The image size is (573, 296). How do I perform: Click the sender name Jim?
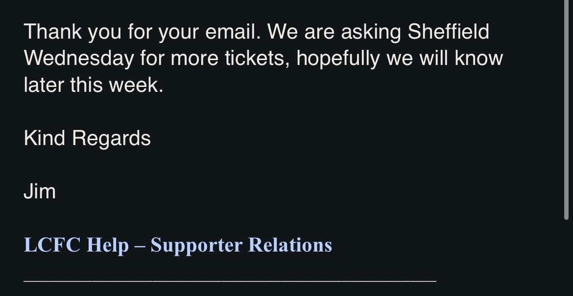coord(40,191)
